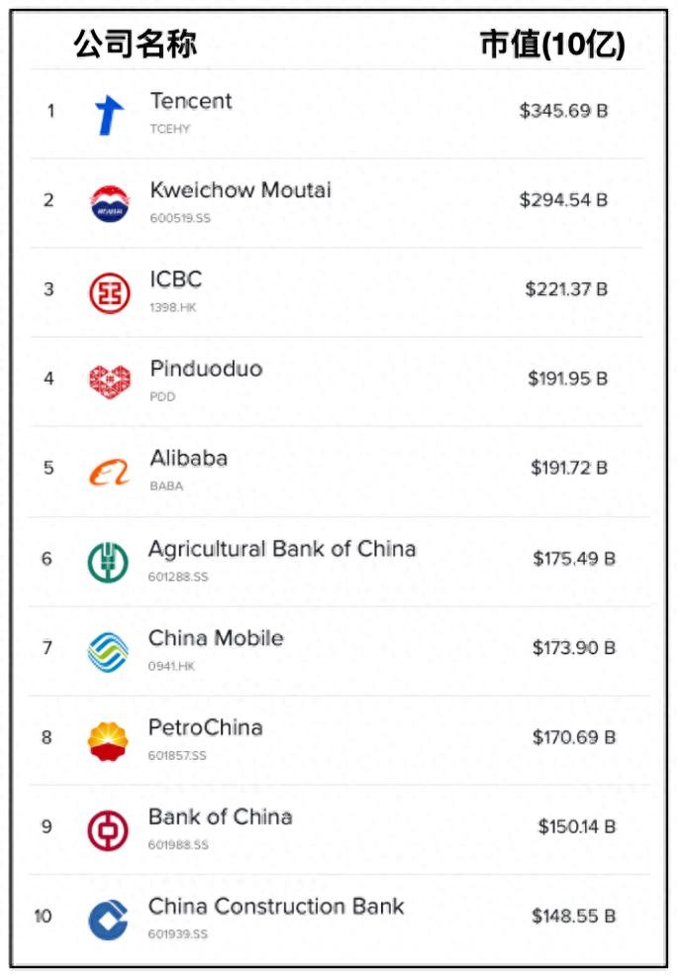Click the 601939.SS ticker symbol
The width and height of the screenshot is (678, 979).
pyautogui.click(x=178, y=934)
